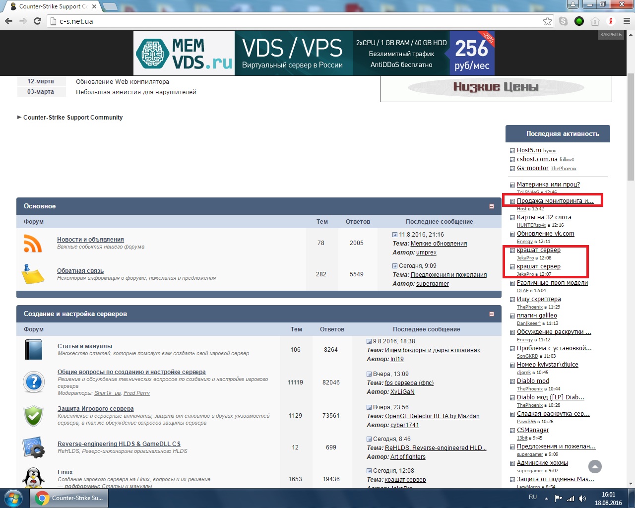Open the Новости и объявления forum link
The image size is (635, 508).
point(90,240)
